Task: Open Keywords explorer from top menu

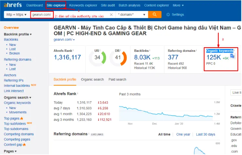Action: click(x=83, y=5)
